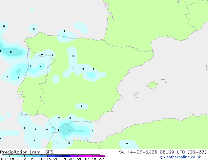Viewport: 208px width, 160px height.
Task: Click the '2' precipitation value off Galicia
Action: coord(11,52)
